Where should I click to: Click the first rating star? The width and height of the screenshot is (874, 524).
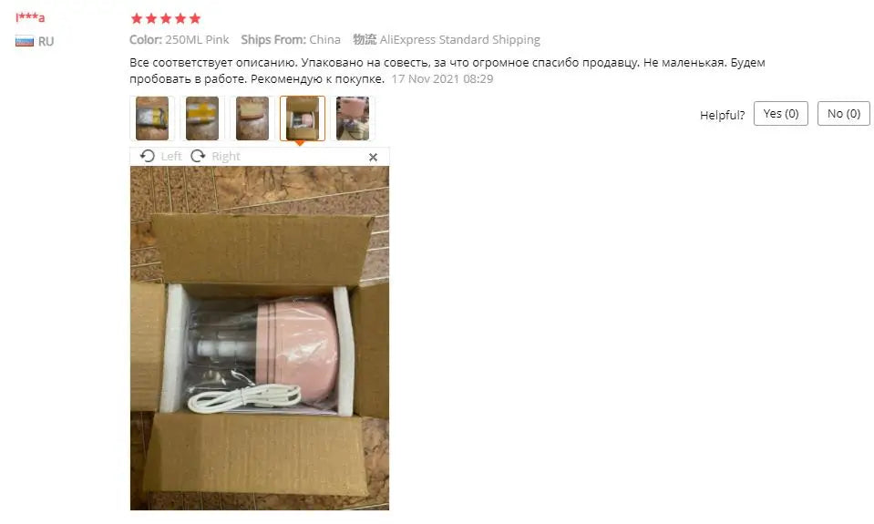[x=137, y=18]
